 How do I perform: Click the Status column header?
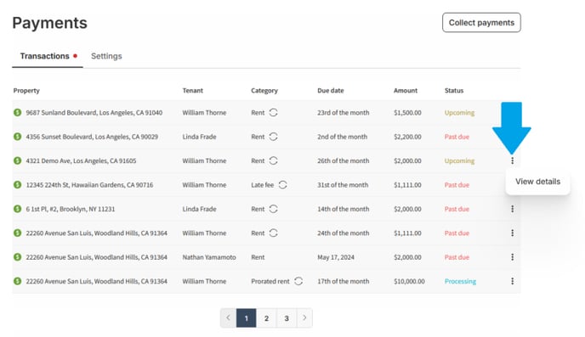454,91
